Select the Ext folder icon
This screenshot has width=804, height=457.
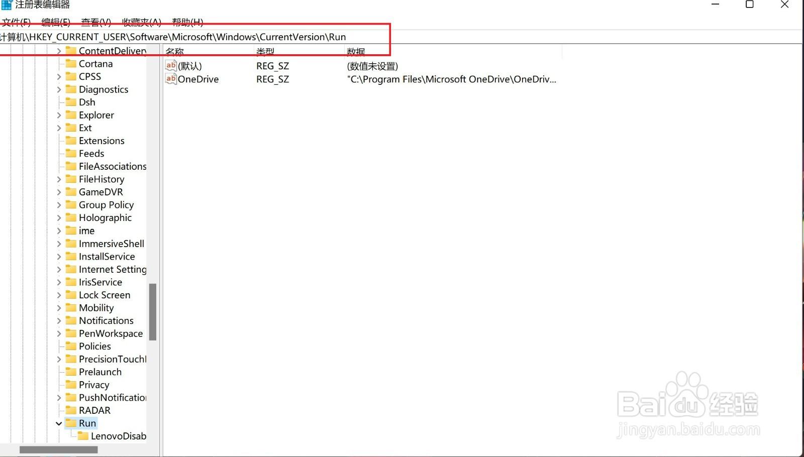(x=71, y=128)
